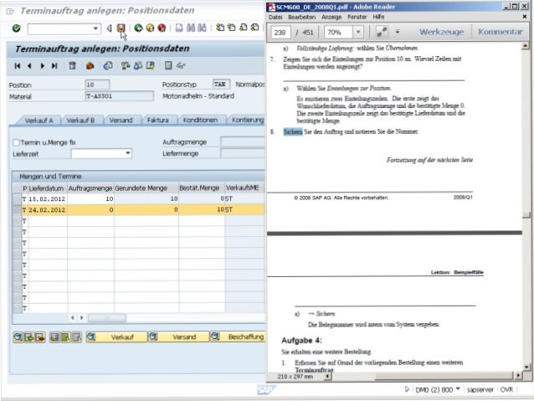Viewport: 534px width, 401px height.
Task: Open Bearbeiten menu in Adobe Reader
Action: coord(302,17)
